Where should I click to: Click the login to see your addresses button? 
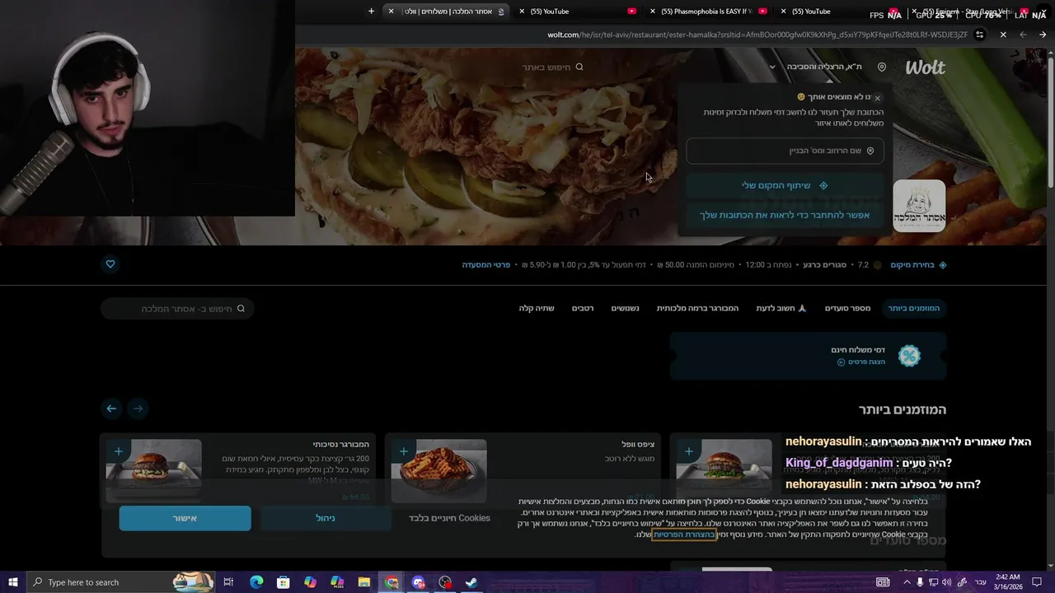click(785, 215)
